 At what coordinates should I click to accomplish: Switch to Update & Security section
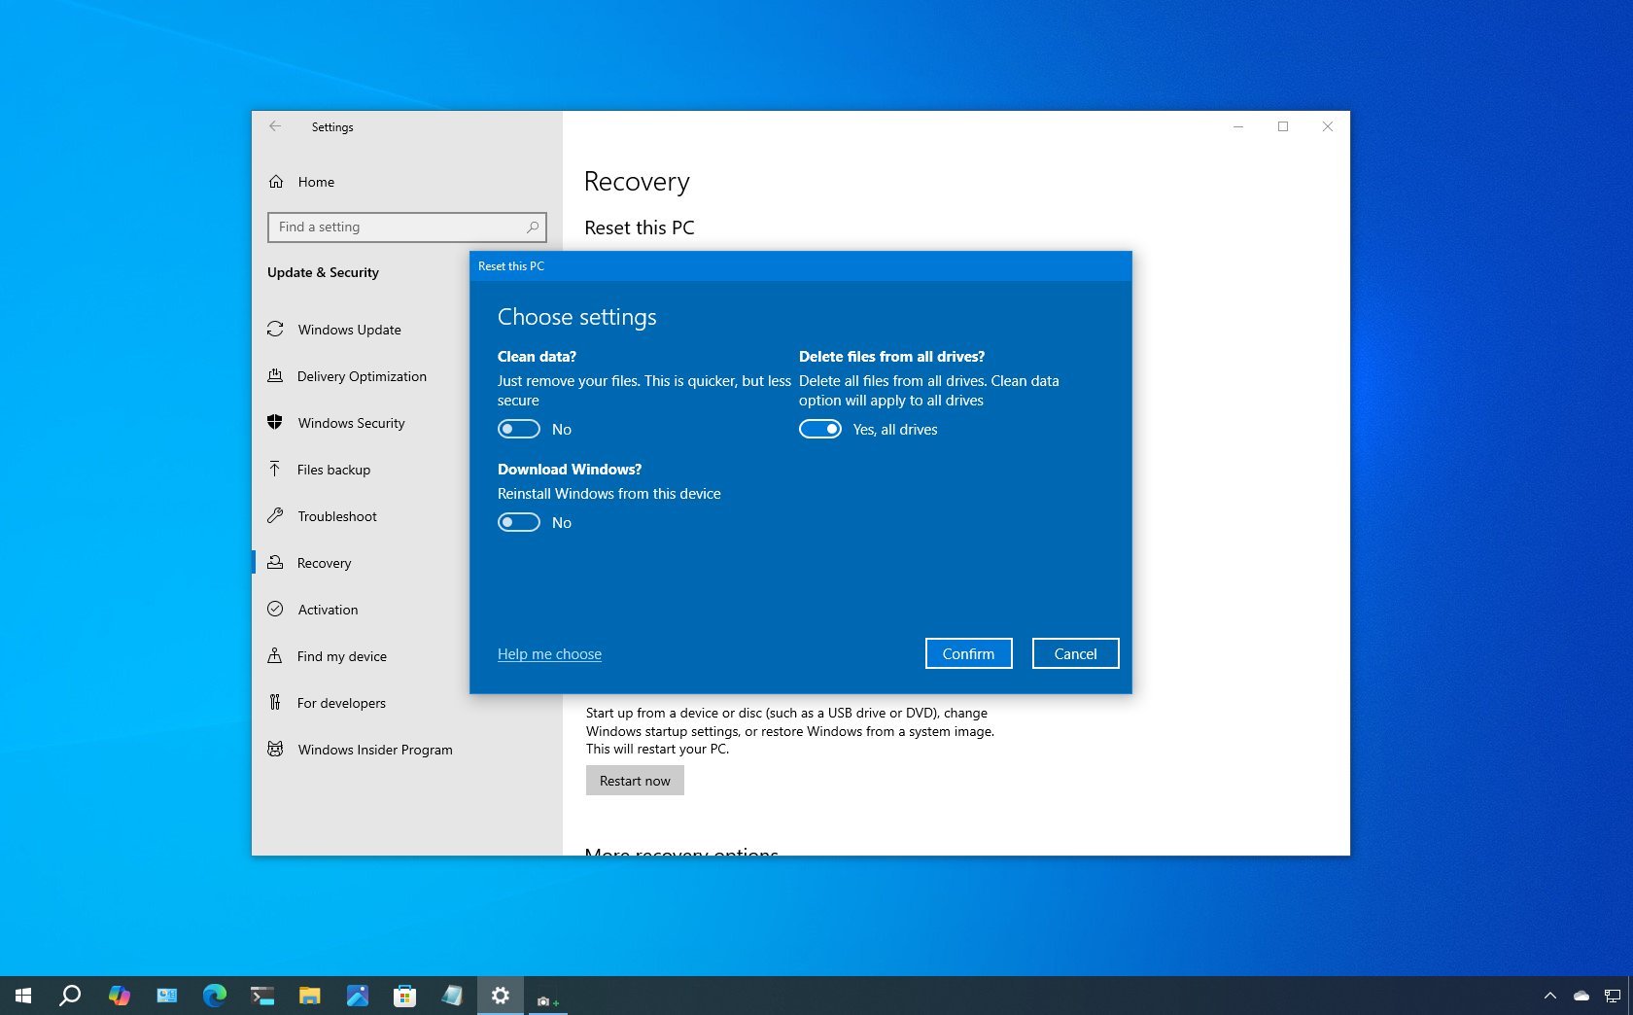point(324,273)
